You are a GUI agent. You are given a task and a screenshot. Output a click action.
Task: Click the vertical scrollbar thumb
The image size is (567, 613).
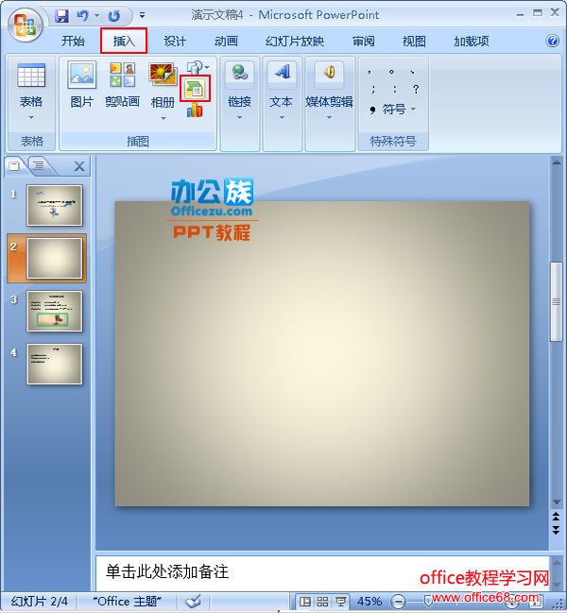(556, 302)
